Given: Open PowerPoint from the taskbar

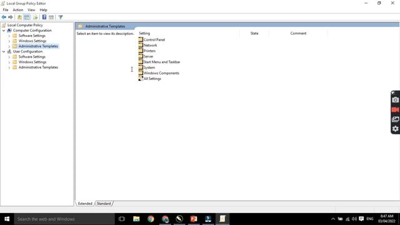Looking at the screenshot, I should (194, 219).
